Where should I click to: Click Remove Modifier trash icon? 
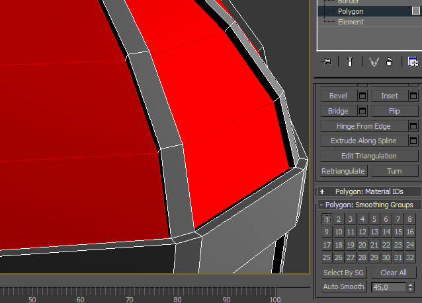390,61
